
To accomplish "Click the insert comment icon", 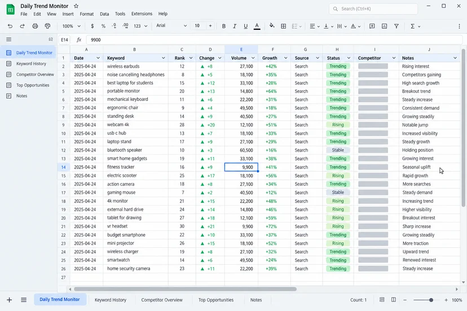I will (x=372, y=26).
